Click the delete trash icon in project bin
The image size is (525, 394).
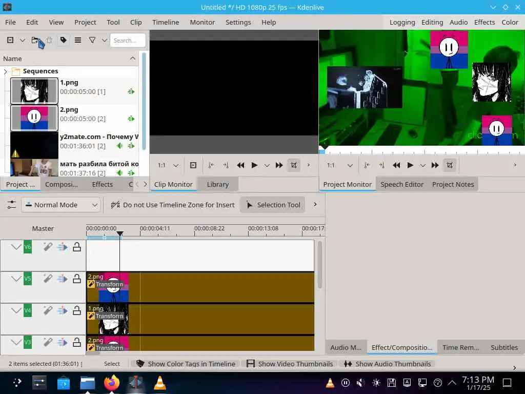(x=49, y=40)
